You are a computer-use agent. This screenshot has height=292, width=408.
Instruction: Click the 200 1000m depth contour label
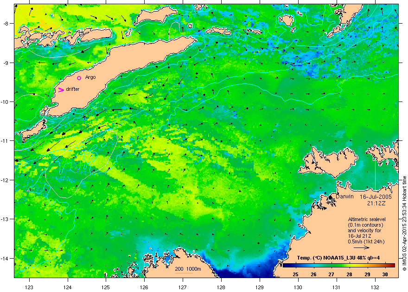pos(188,269)
